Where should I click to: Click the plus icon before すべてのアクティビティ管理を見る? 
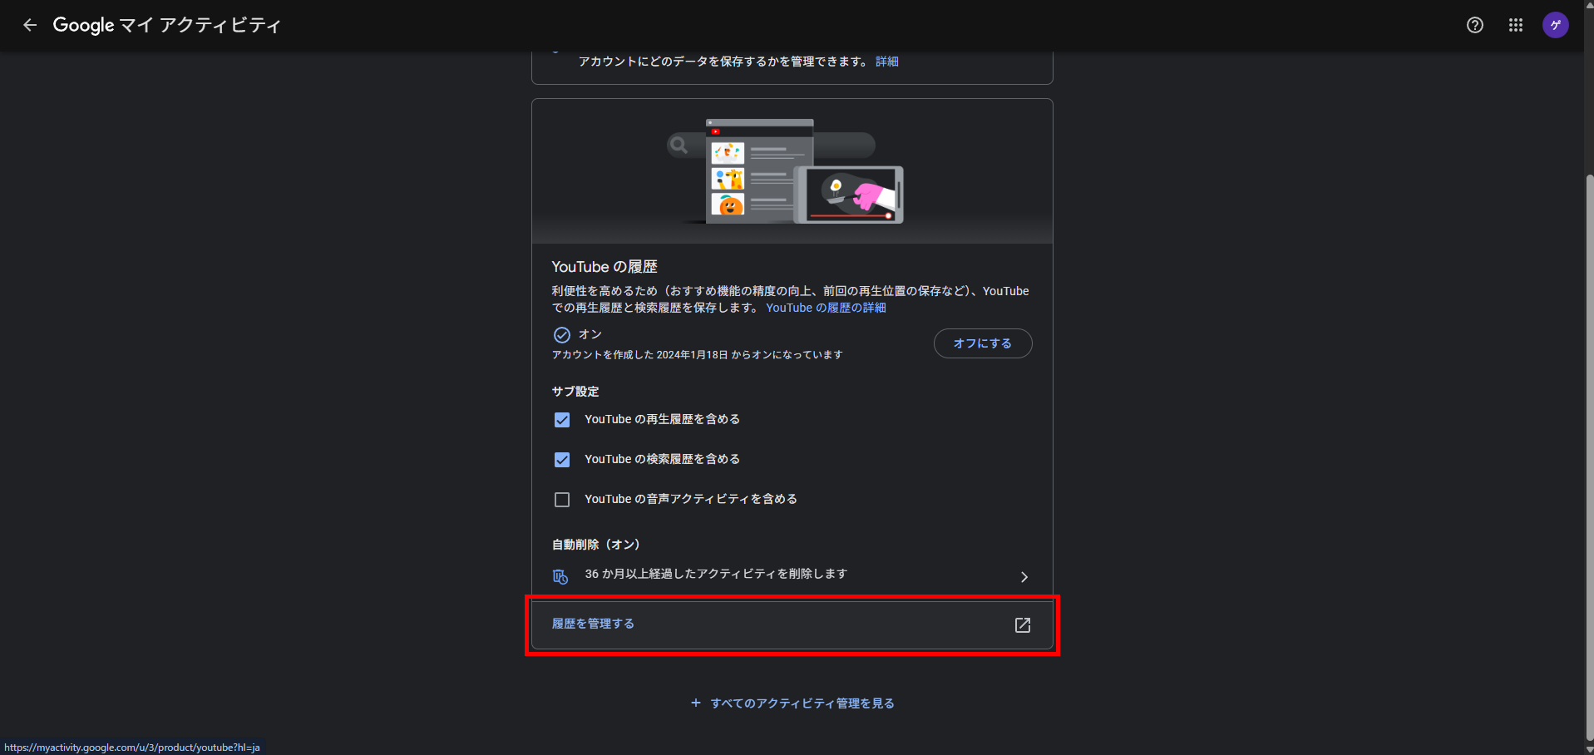(696, 703)
